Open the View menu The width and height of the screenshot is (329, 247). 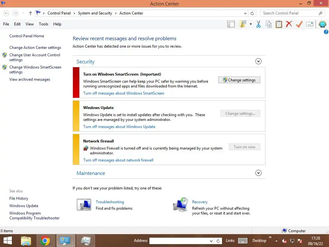(x=30, y=24)
